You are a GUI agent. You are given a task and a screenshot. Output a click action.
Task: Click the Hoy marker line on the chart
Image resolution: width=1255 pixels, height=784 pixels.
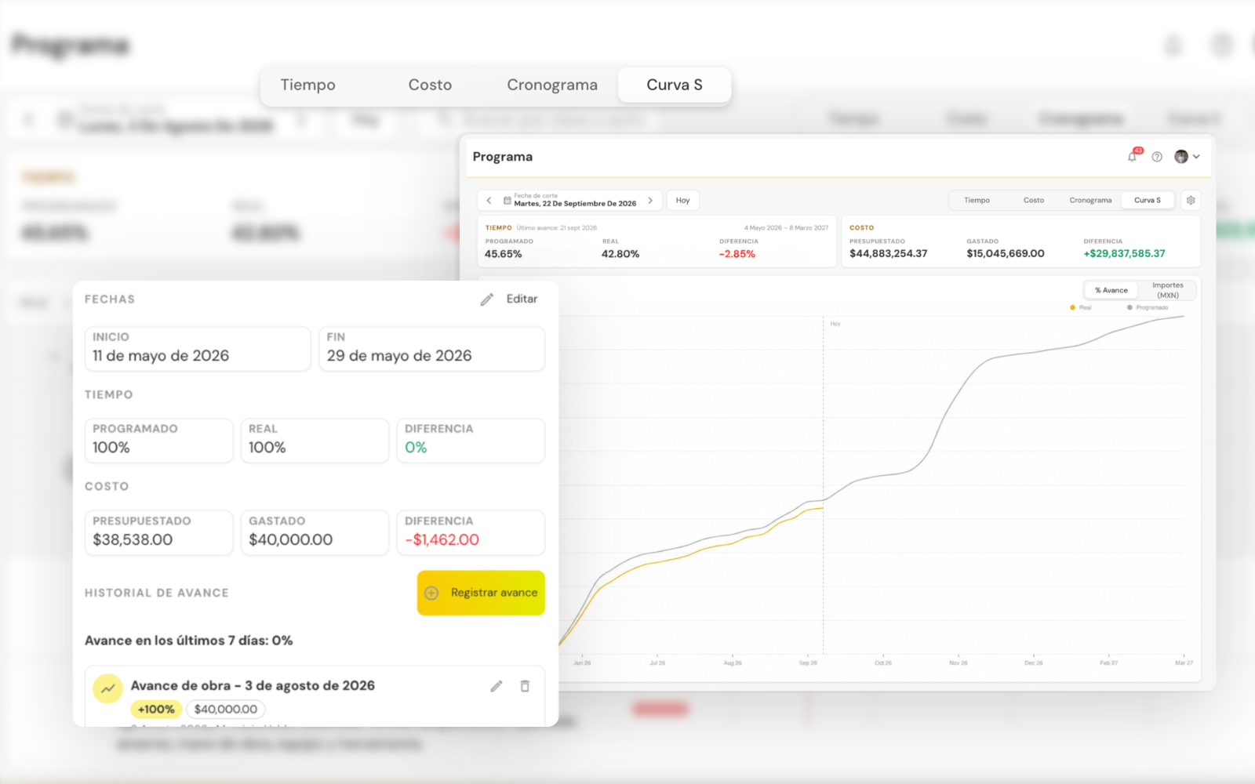click(823, 486)
